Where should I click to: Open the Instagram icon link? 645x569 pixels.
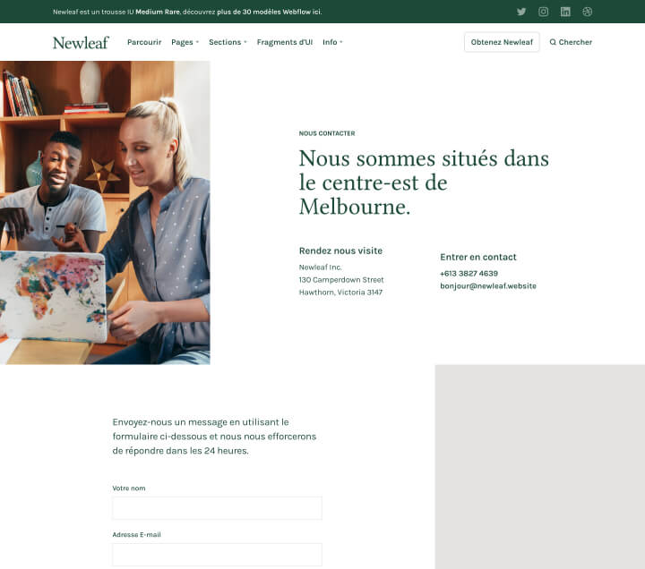click(544, 12)
